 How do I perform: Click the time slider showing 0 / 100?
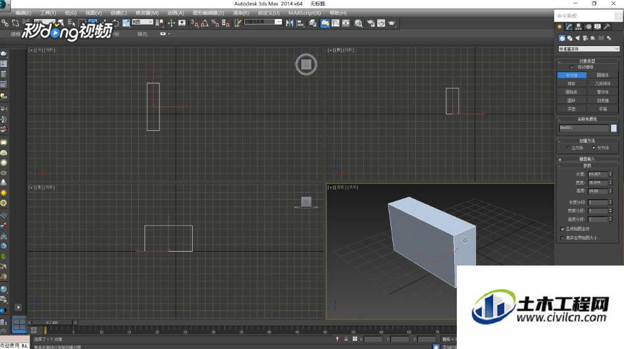pos(52,322)
